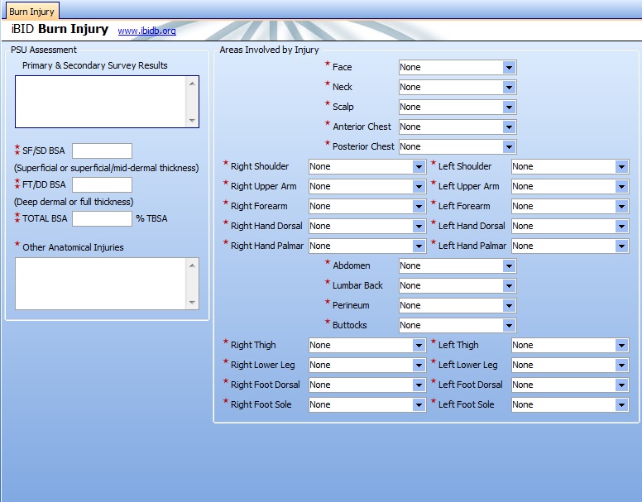The height and width of the screenshot is (502, 642).
Task: Expand the Right Thigh dropdown
Action: [x=419, y=345]
